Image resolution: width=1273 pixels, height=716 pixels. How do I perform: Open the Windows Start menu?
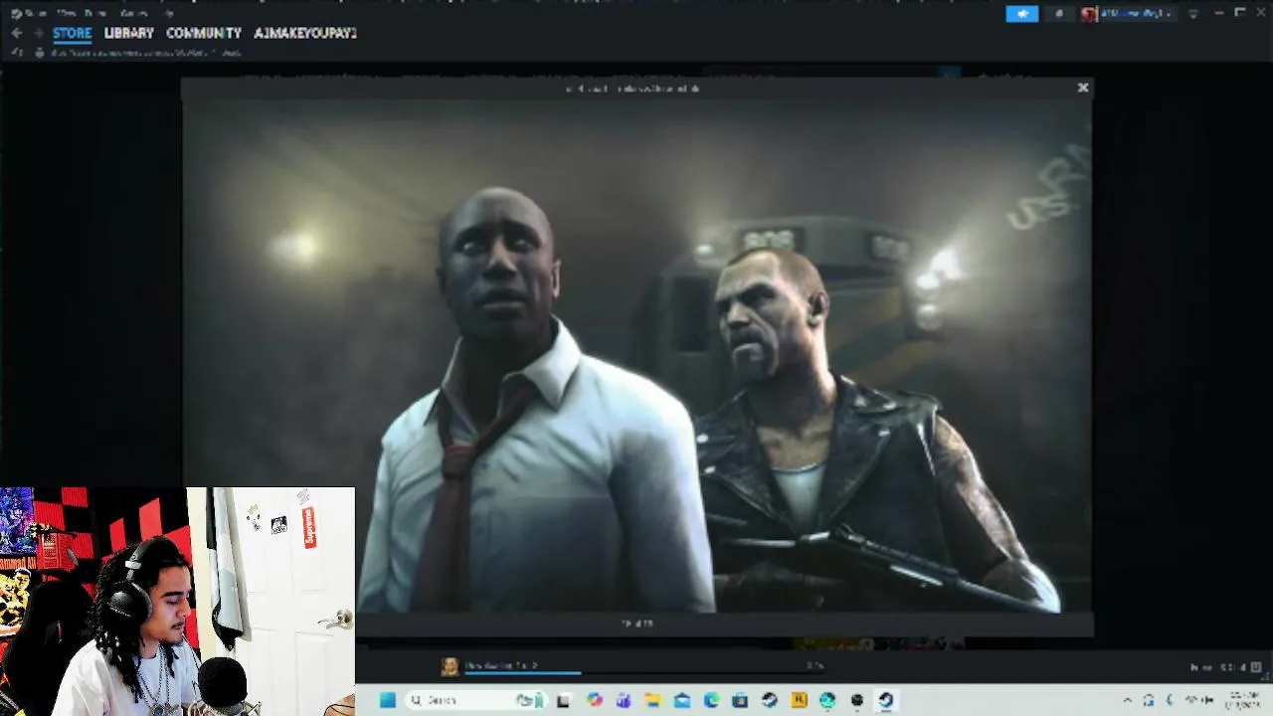tap(388, 700)
